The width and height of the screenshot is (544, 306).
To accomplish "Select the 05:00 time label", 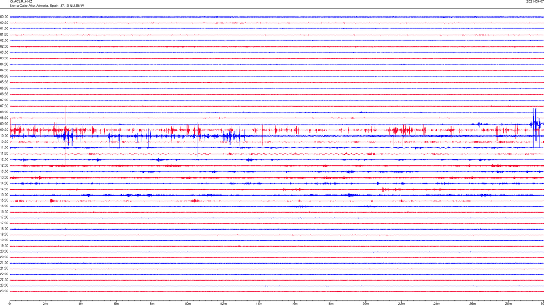I will click(x=4, y=76).
